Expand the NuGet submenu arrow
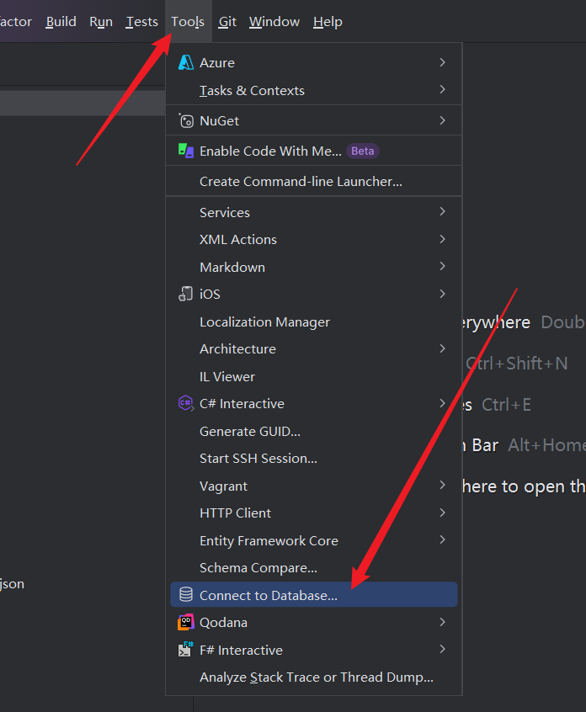586x712 pixels. pyautogui.click(x=443, y=120)
